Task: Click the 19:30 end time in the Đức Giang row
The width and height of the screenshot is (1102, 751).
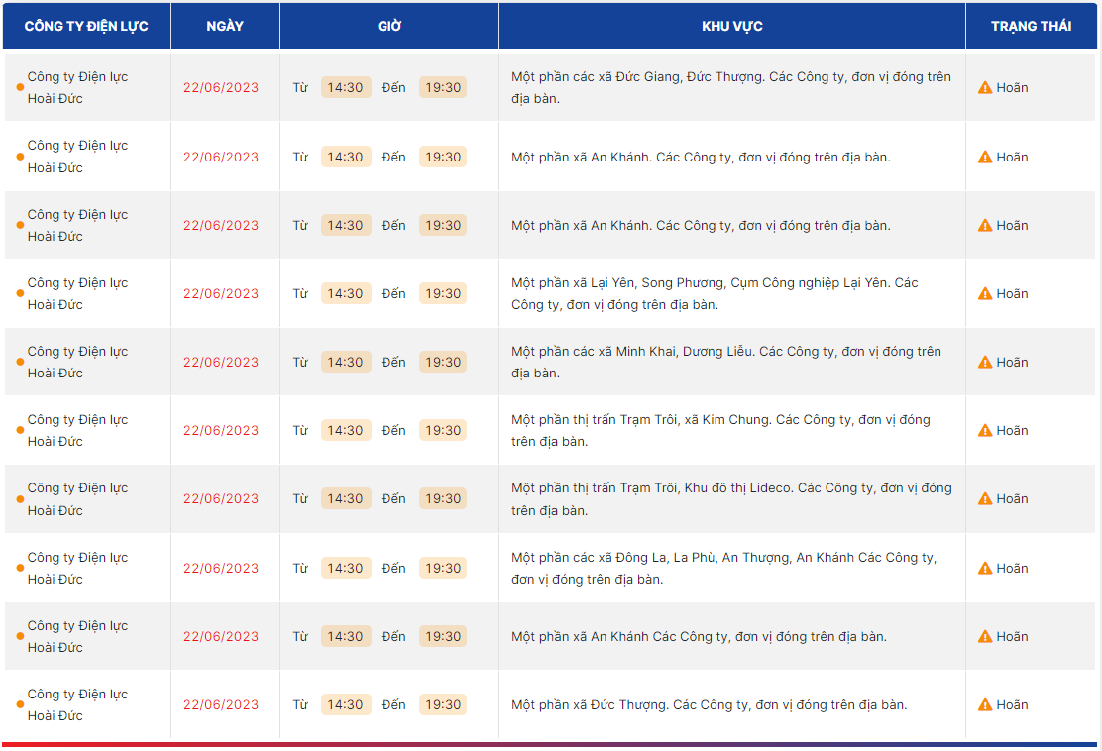Action: click(443, 88)
